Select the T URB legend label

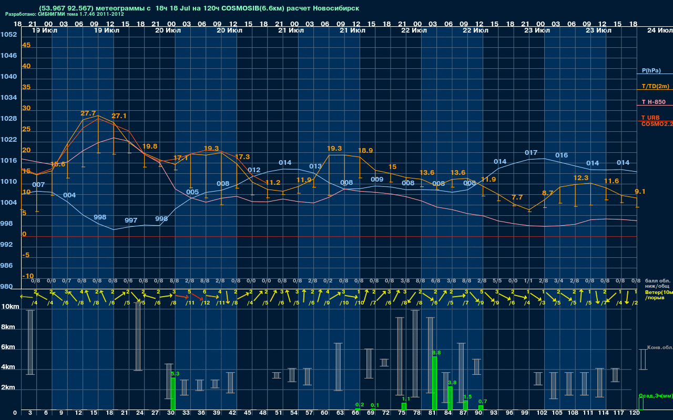click(650, 118)
